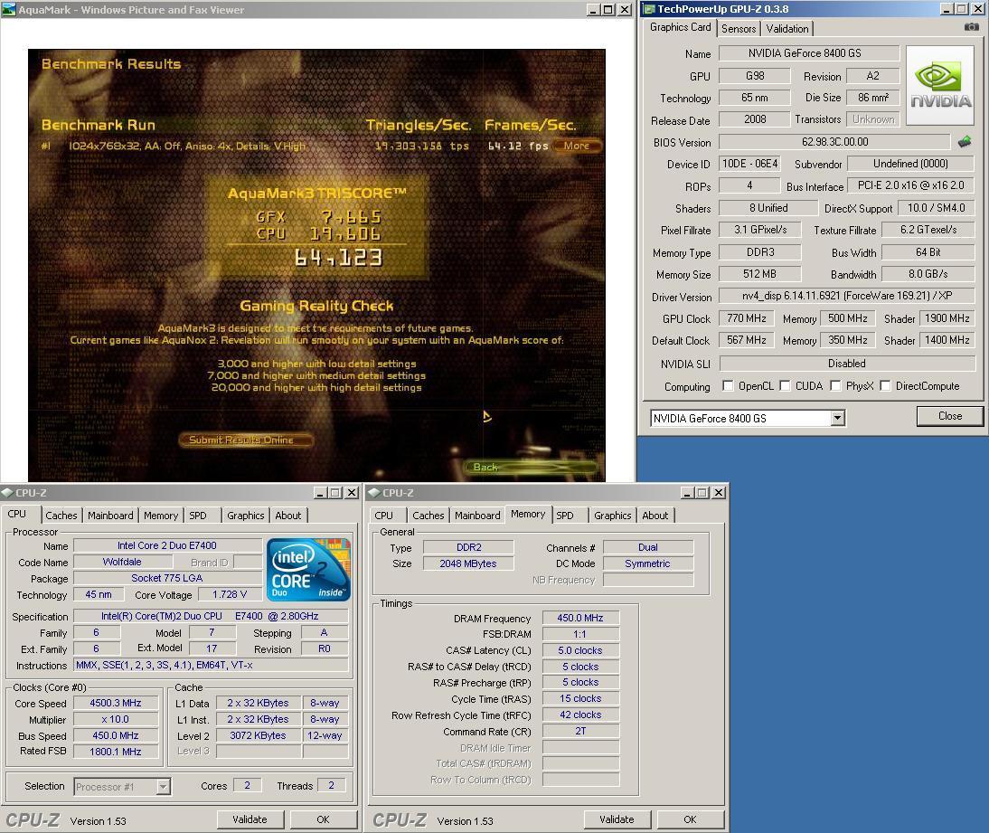989x833 pixels.
Task: Click the Memory Type value DDR2
Action: [x=468, y=547]
